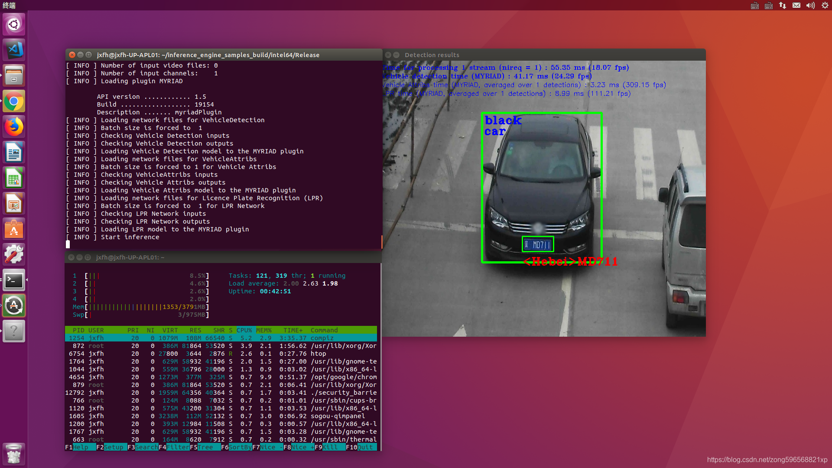Open the Files manager icon

click(14, 75)
